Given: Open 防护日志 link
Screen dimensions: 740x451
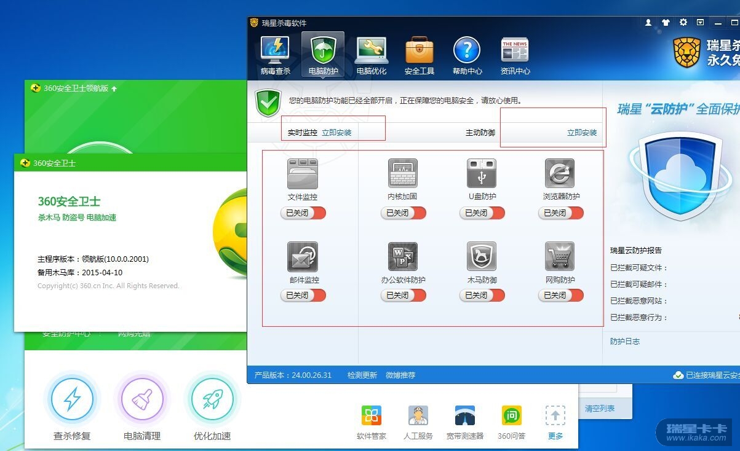Looking at the screenshot, I should [x=625, y=341].
